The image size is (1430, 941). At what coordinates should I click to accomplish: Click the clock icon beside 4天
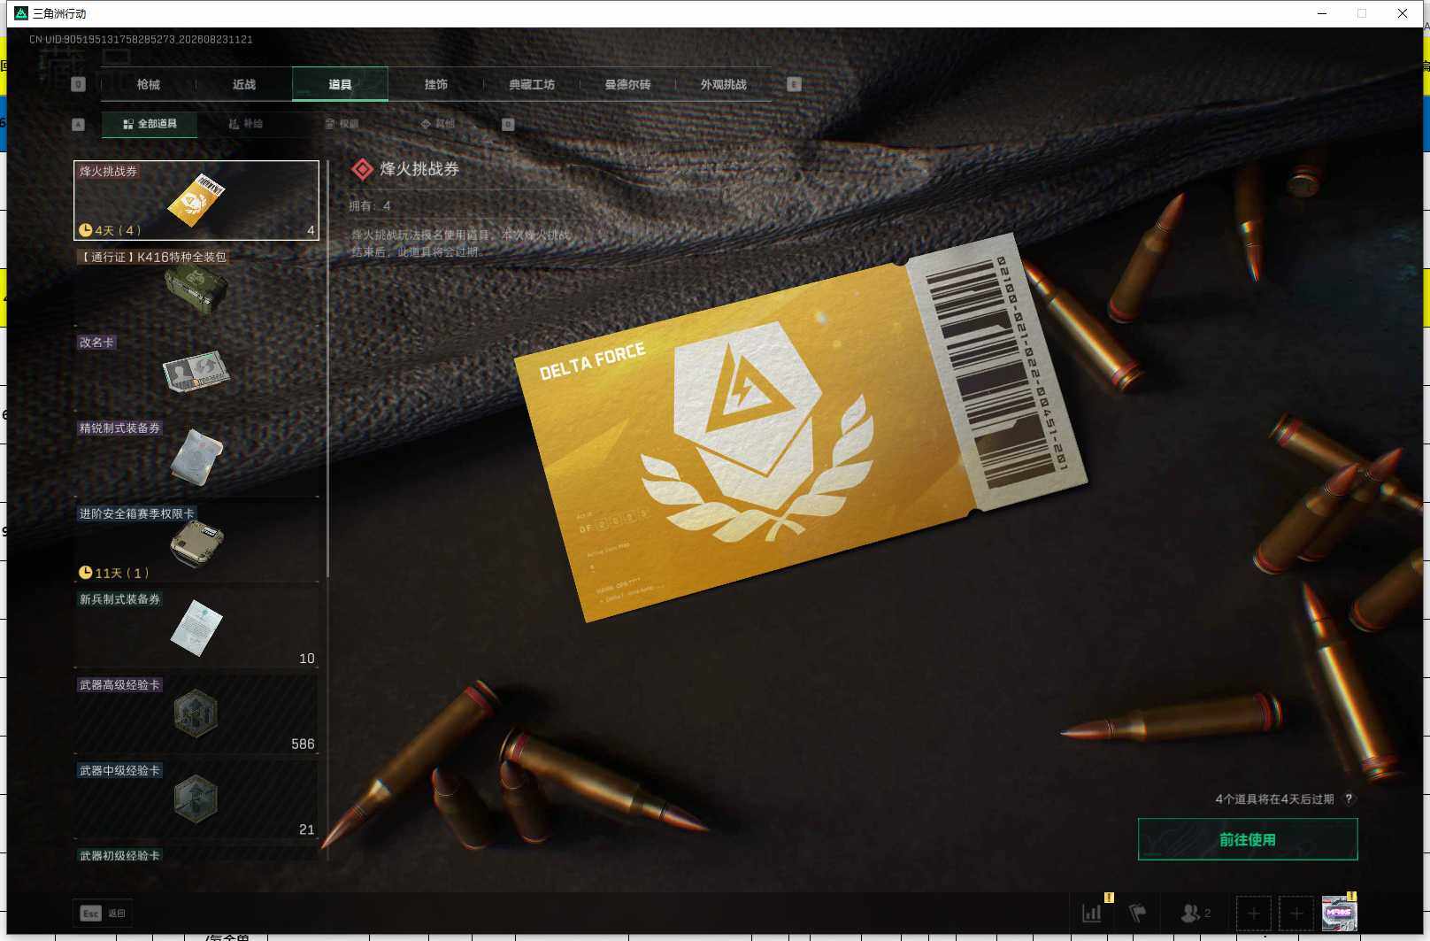(86, 230)
